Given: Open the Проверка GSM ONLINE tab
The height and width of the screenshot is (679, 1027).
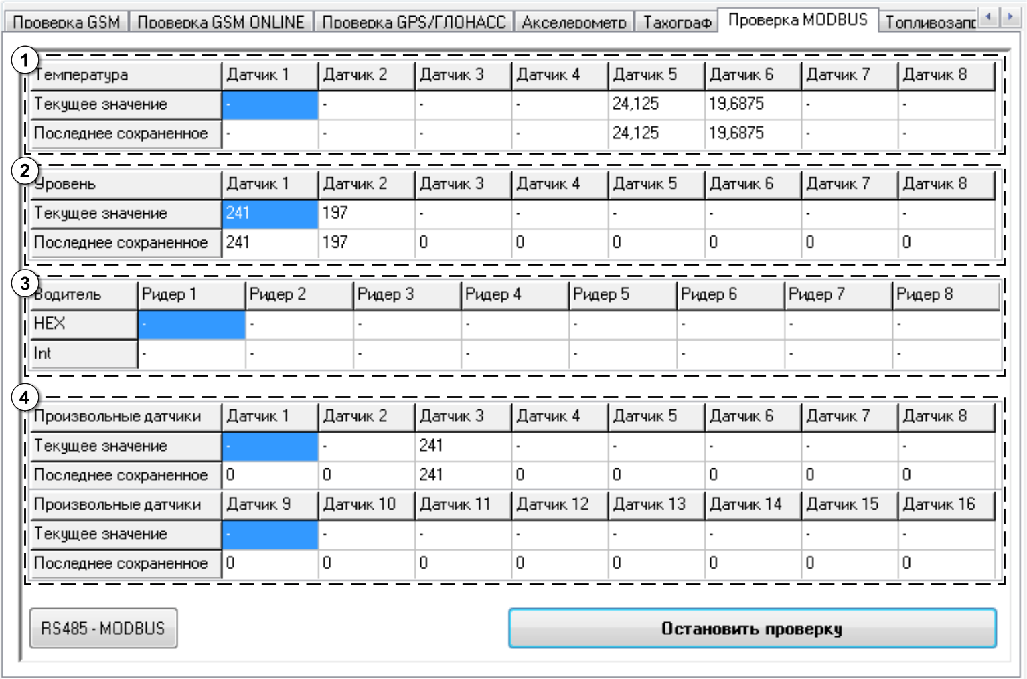Looking at the screenshot, I should click(x=220, y=21).
